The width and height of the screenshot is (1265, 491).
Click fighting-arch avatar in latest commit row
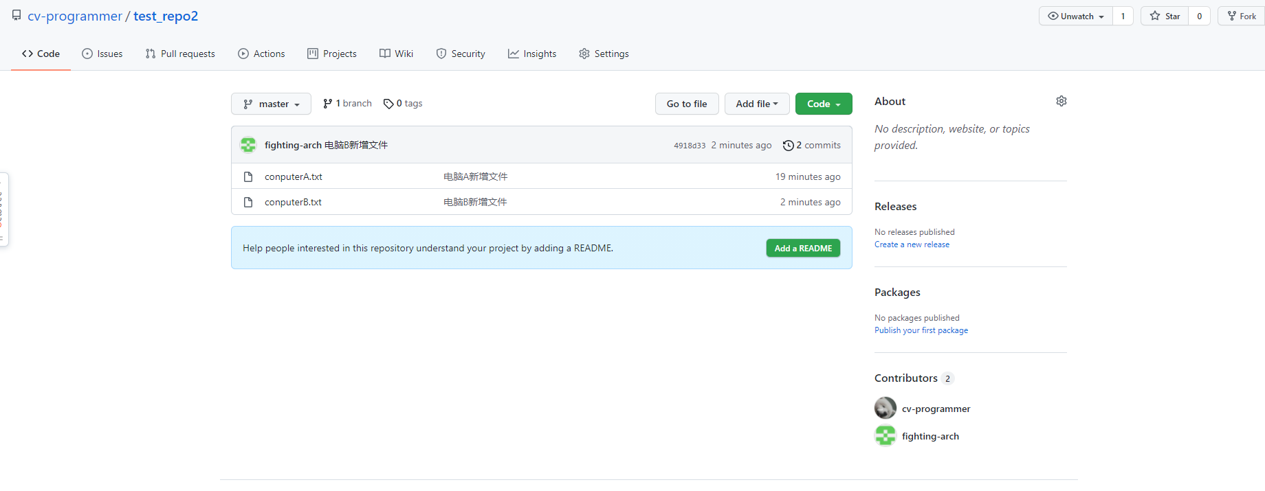click(248, 145)
